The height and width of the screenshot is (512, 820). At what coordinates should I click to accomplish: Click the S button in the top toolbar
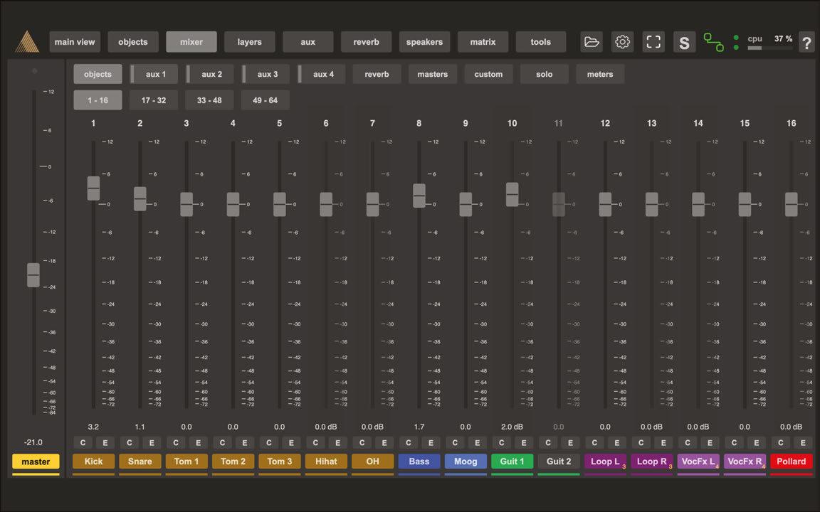[x=684, y=42]
